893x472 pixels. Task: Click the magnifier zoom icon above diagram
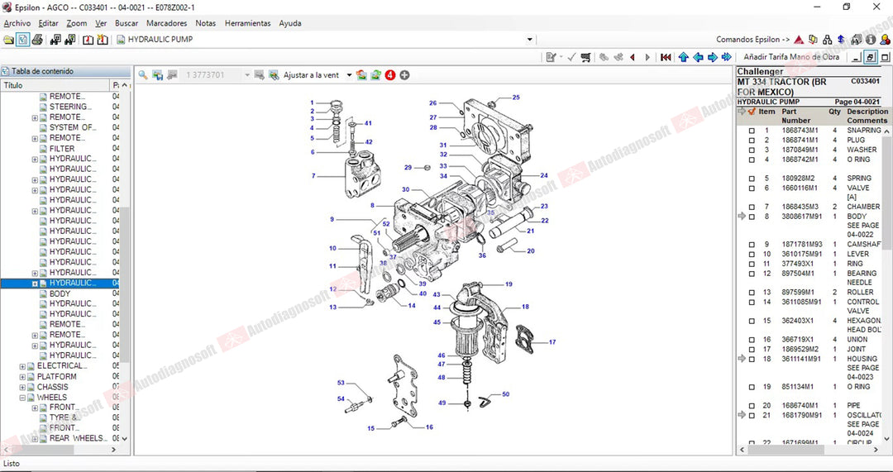coord(143,75)
